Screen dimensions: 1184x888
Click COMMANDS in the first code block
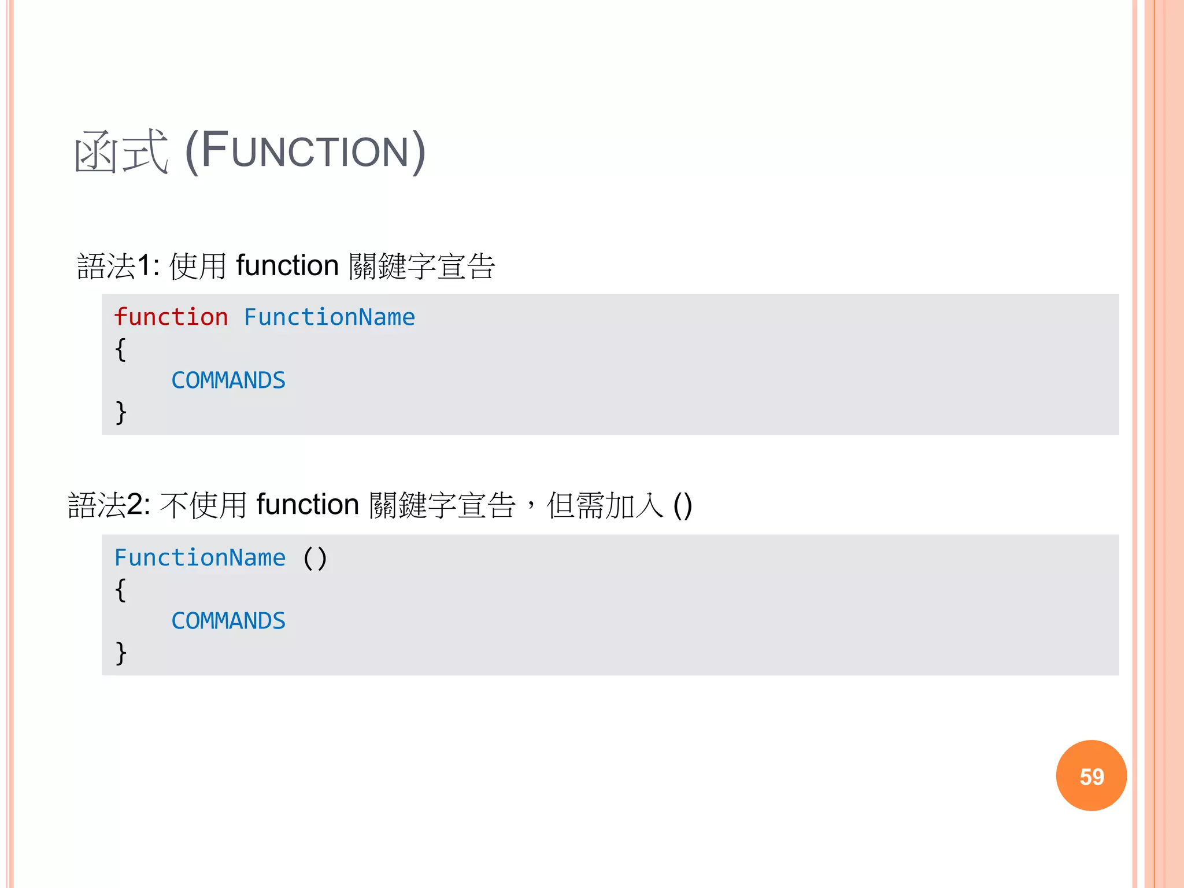(228, 380)
